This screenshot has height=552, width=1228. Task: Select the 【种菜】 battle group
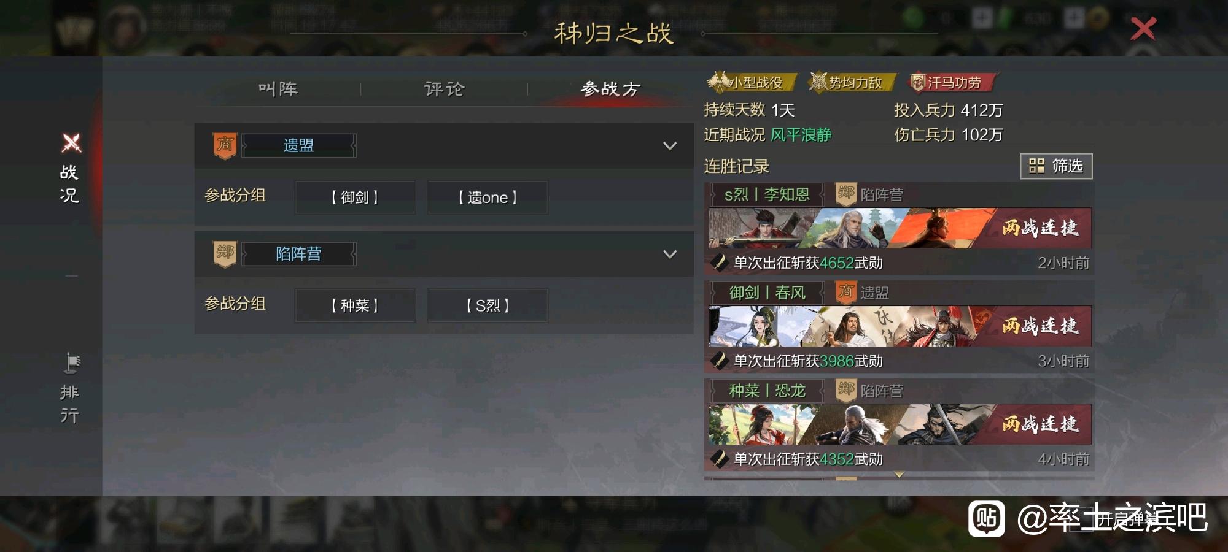(x=355, y=305)
